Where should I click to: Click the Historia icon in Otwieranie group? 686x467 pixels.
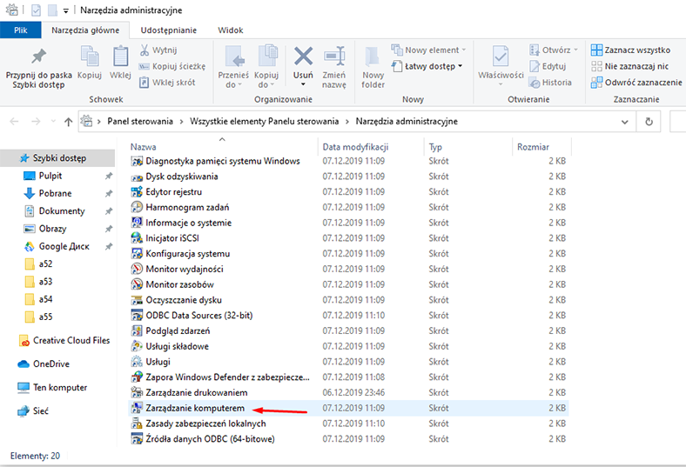pos(535,82)
